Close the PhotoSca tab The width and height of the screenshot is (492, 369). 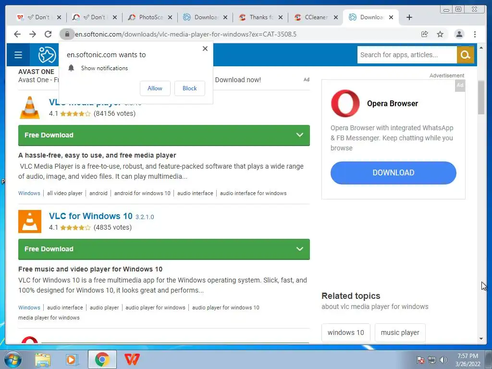click(x=170, y=17)
